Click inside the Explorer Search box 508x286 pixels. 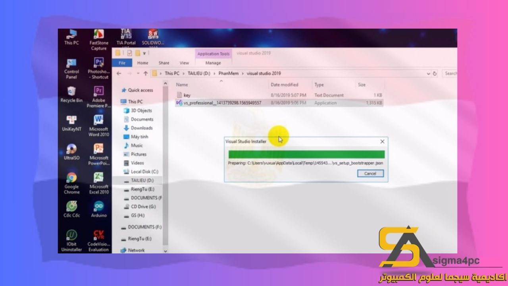[449, 73]
